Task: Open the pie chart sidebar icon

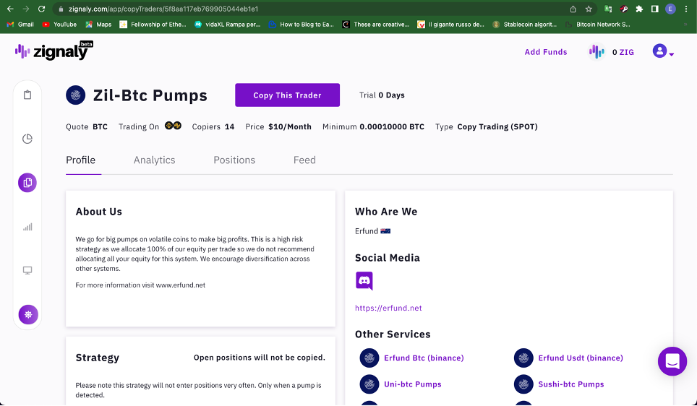Action: point(27,139)
